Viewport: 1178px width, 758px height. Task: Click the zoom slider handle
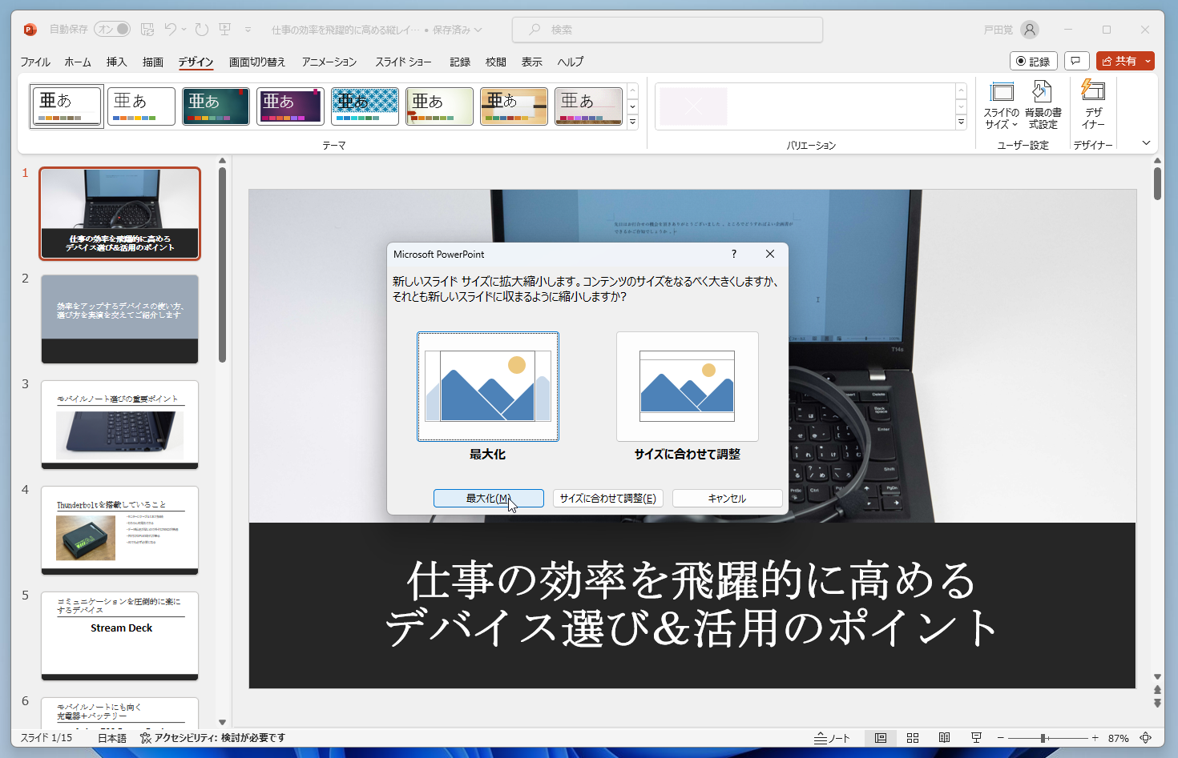[x=1043, y=738]
